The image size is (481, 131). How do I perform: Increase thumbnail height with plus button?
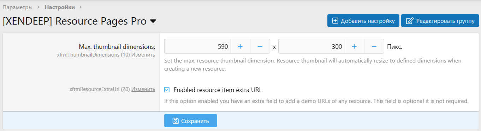355,46
